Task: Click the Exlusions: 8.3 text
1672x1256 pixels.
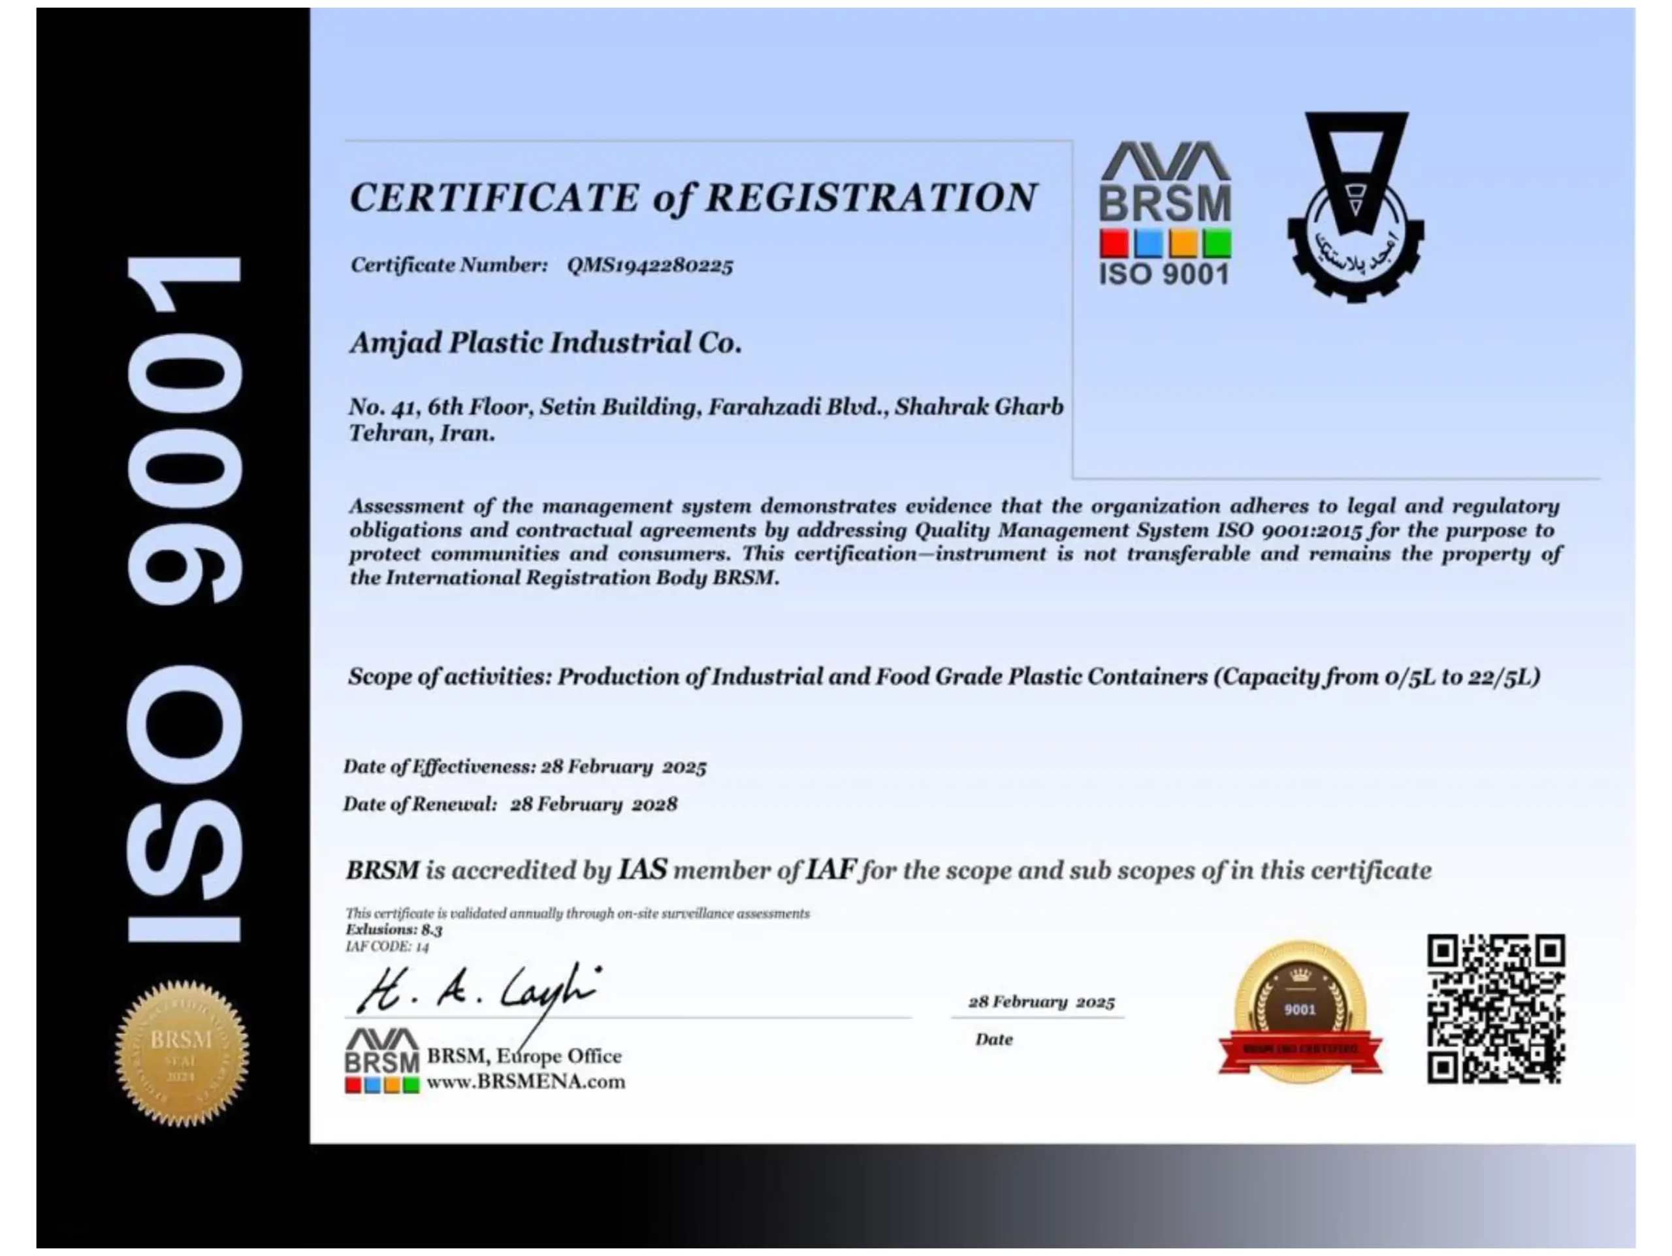Action: tap(394, 929)
